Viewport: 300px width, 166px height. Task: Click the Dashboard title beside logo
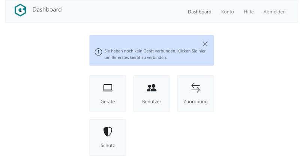(47, 10)
